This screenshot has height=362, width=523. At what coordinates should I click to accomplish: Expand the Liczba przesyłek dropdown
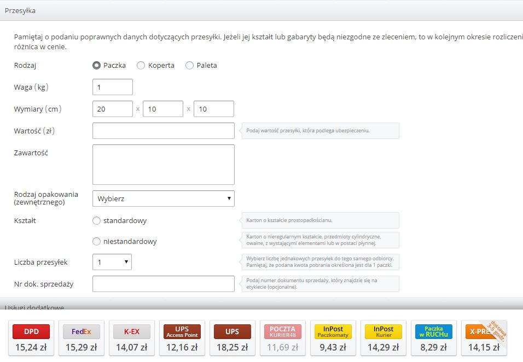[112, 262]
